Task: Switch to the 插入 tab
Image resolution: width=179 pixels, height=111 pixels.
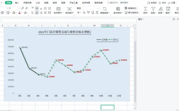Action: point(17,3)
